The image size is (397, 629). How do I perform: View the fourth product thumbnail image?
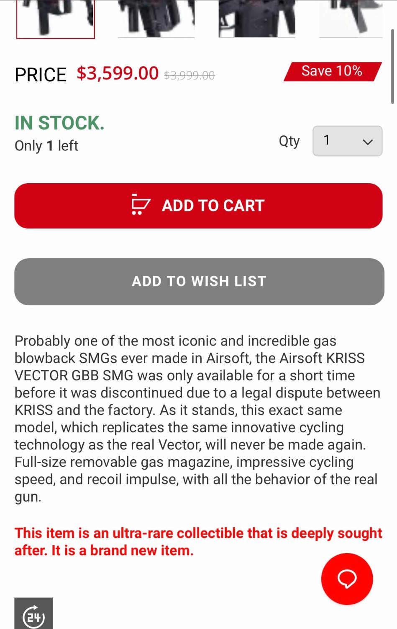(351, 19)
